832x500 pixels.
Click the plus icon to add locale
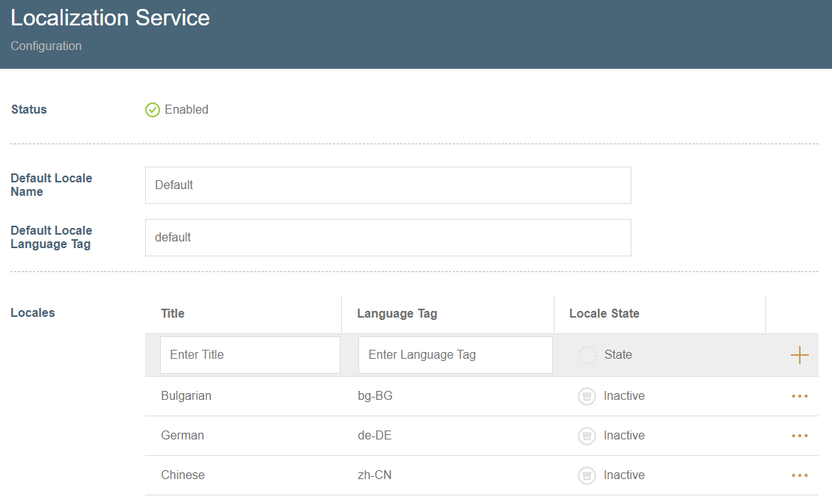point(800,355)
